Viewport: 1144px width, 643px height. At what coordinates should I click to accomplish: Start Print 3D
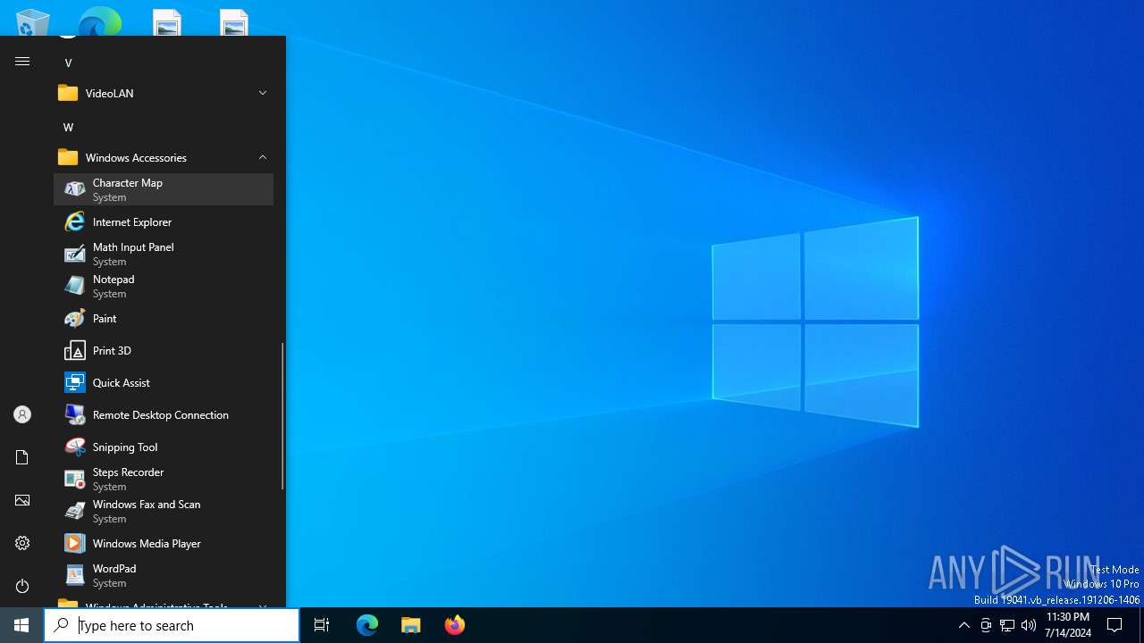point(164,350)
